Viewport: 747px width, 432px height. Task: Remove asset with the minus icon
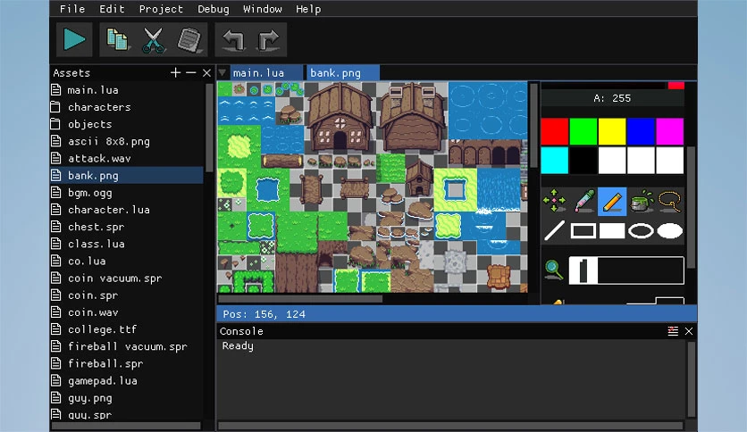coord(191,73)
